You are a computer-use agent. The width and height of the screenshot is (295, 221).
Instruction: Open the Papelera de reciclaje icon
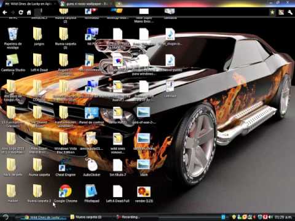tap(13, 39)
